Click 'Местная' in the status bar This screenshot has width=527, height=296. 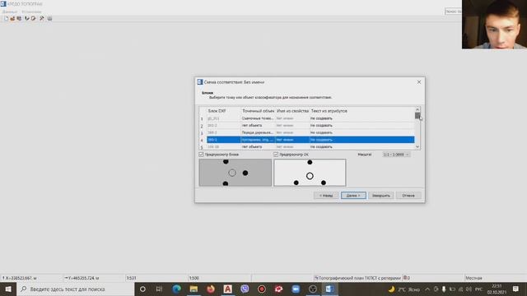point(474,278)
